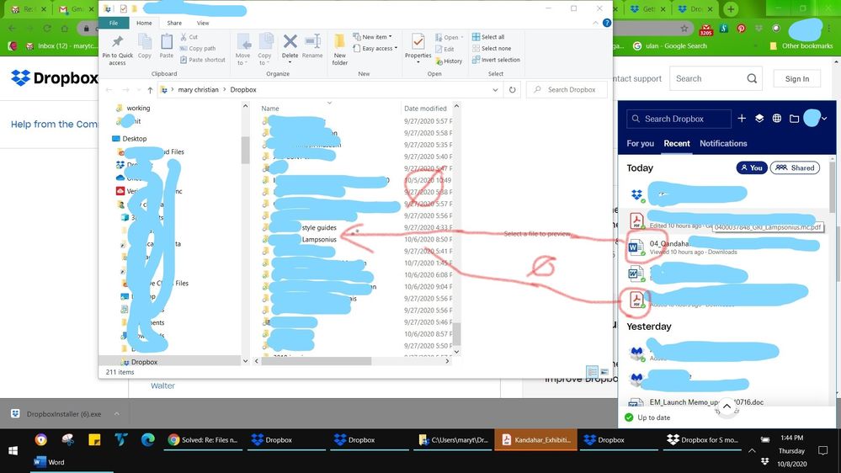Open Dropbox website via globe icon

(x=777, y=119)
